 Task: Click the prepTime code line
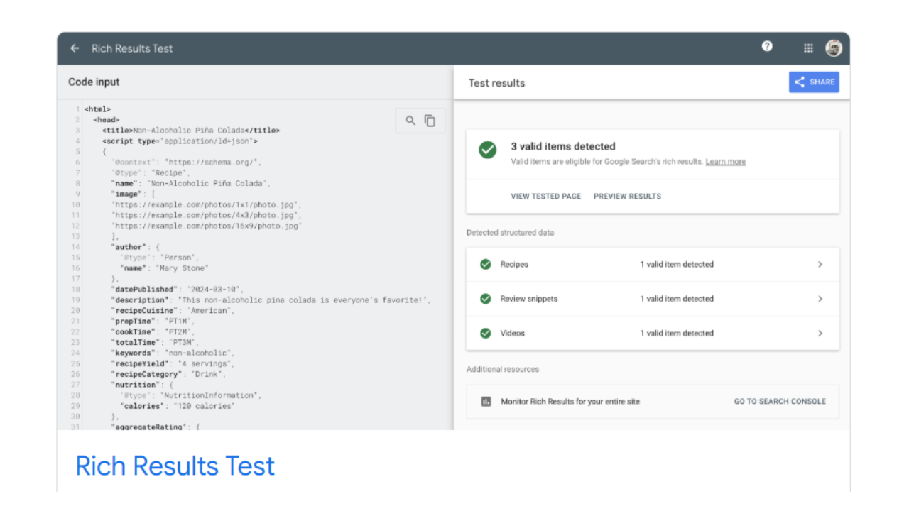tap(153, 322)
